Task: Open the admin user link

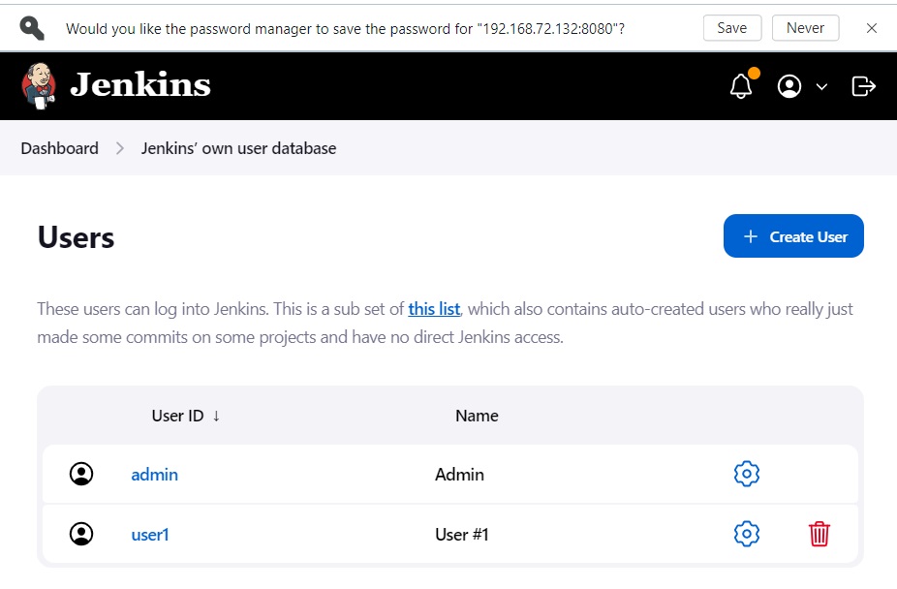Action: [154, 475]
